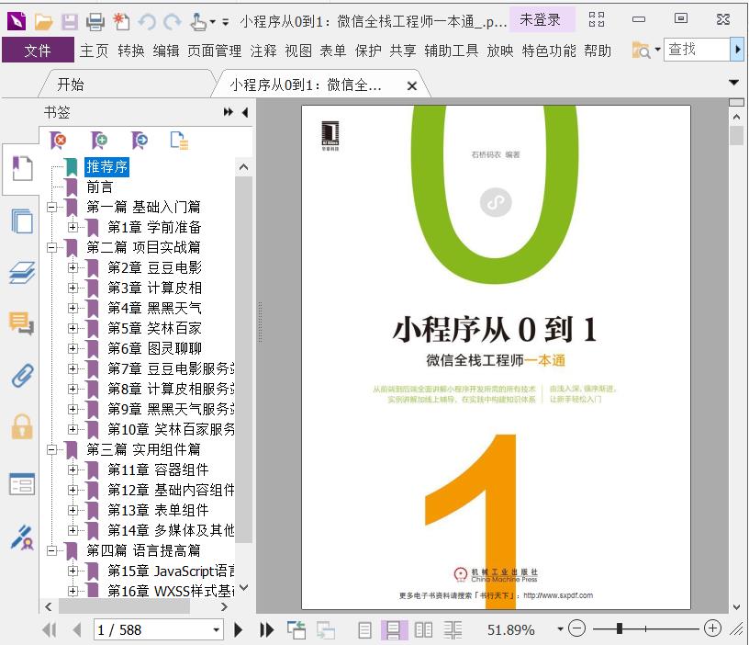
Task: Collapse 第一篇 基础入门篇 bookmark
Action: [51, 207]
